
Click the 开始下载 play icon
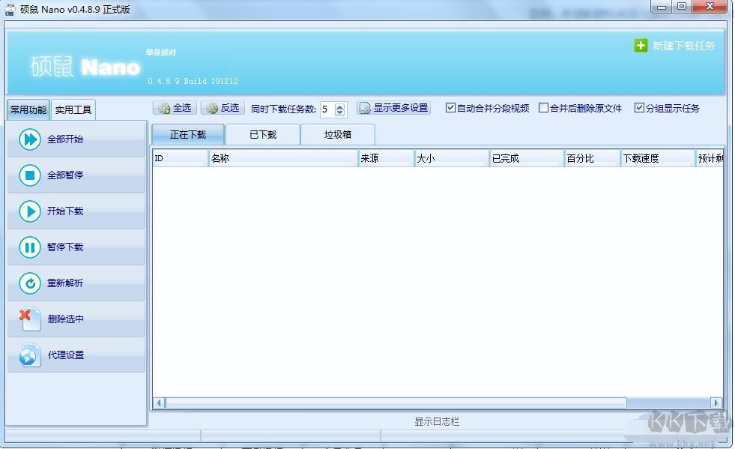(x=30, y=211)
